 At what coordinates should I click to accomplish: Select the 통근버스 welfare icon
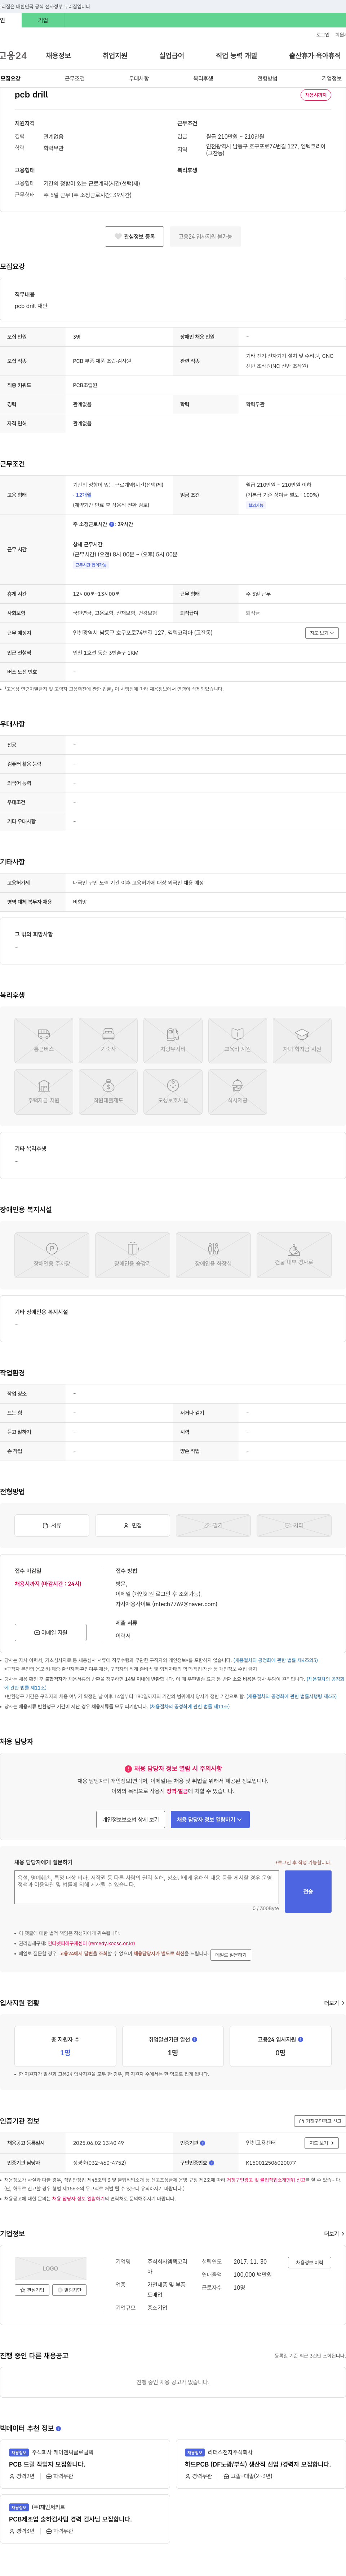[x=44, y=1041]
